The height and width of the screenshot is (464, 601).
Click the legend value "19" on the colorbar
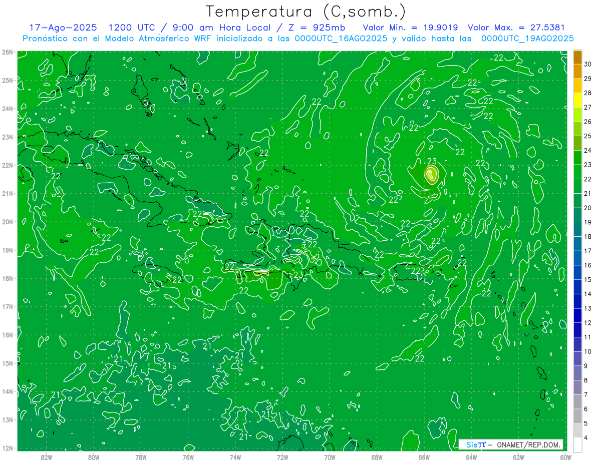tap(588, 222)
